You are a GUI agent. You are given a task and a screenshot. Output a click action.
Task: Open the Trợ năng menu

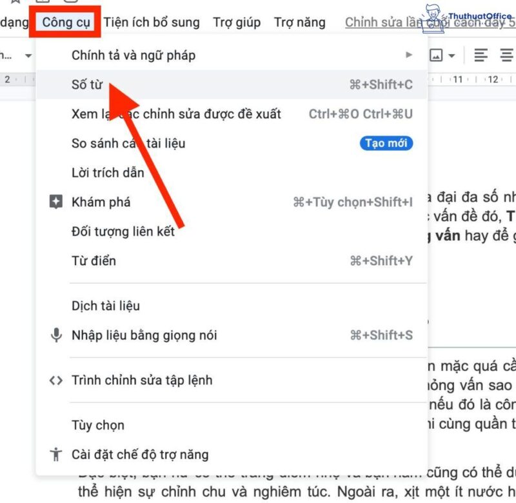point(299,22)
